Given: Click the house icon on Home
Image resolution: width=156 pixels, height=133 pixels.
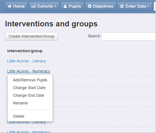Looking at the screenshot, I should pyautogui.click(x=10, y=6).
